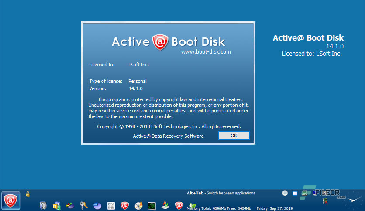Click the copyright 1998 - 2018 line
Screen dimensions: 365x211
(x=169, y=126)
